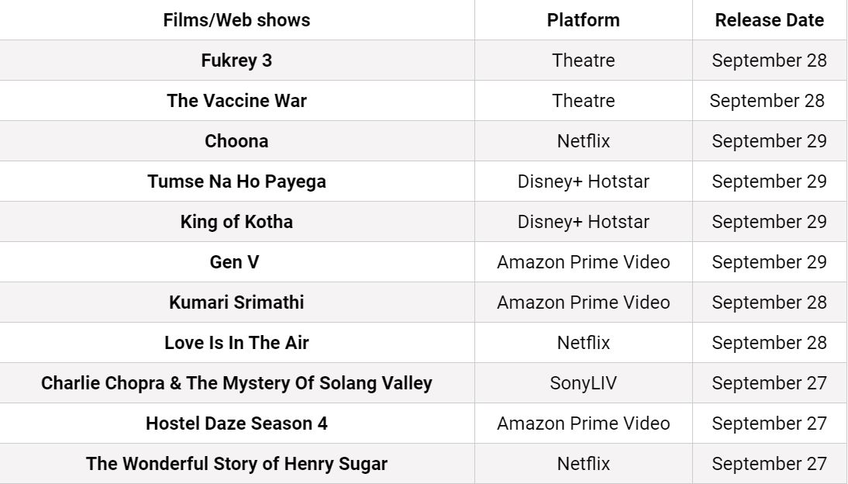Click Disney+ Hotstar cell for King of Kotha
The width and height of the screenshot is (848, 484).
(x=583, y=221)
